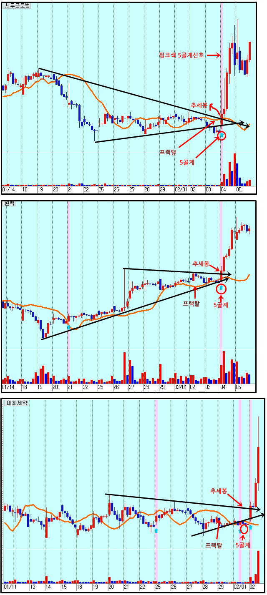Screen dimensions: 267x595
Task: Click the cyan arrow right of the red oval in 대화제약 chart
Action: point(251,527)
